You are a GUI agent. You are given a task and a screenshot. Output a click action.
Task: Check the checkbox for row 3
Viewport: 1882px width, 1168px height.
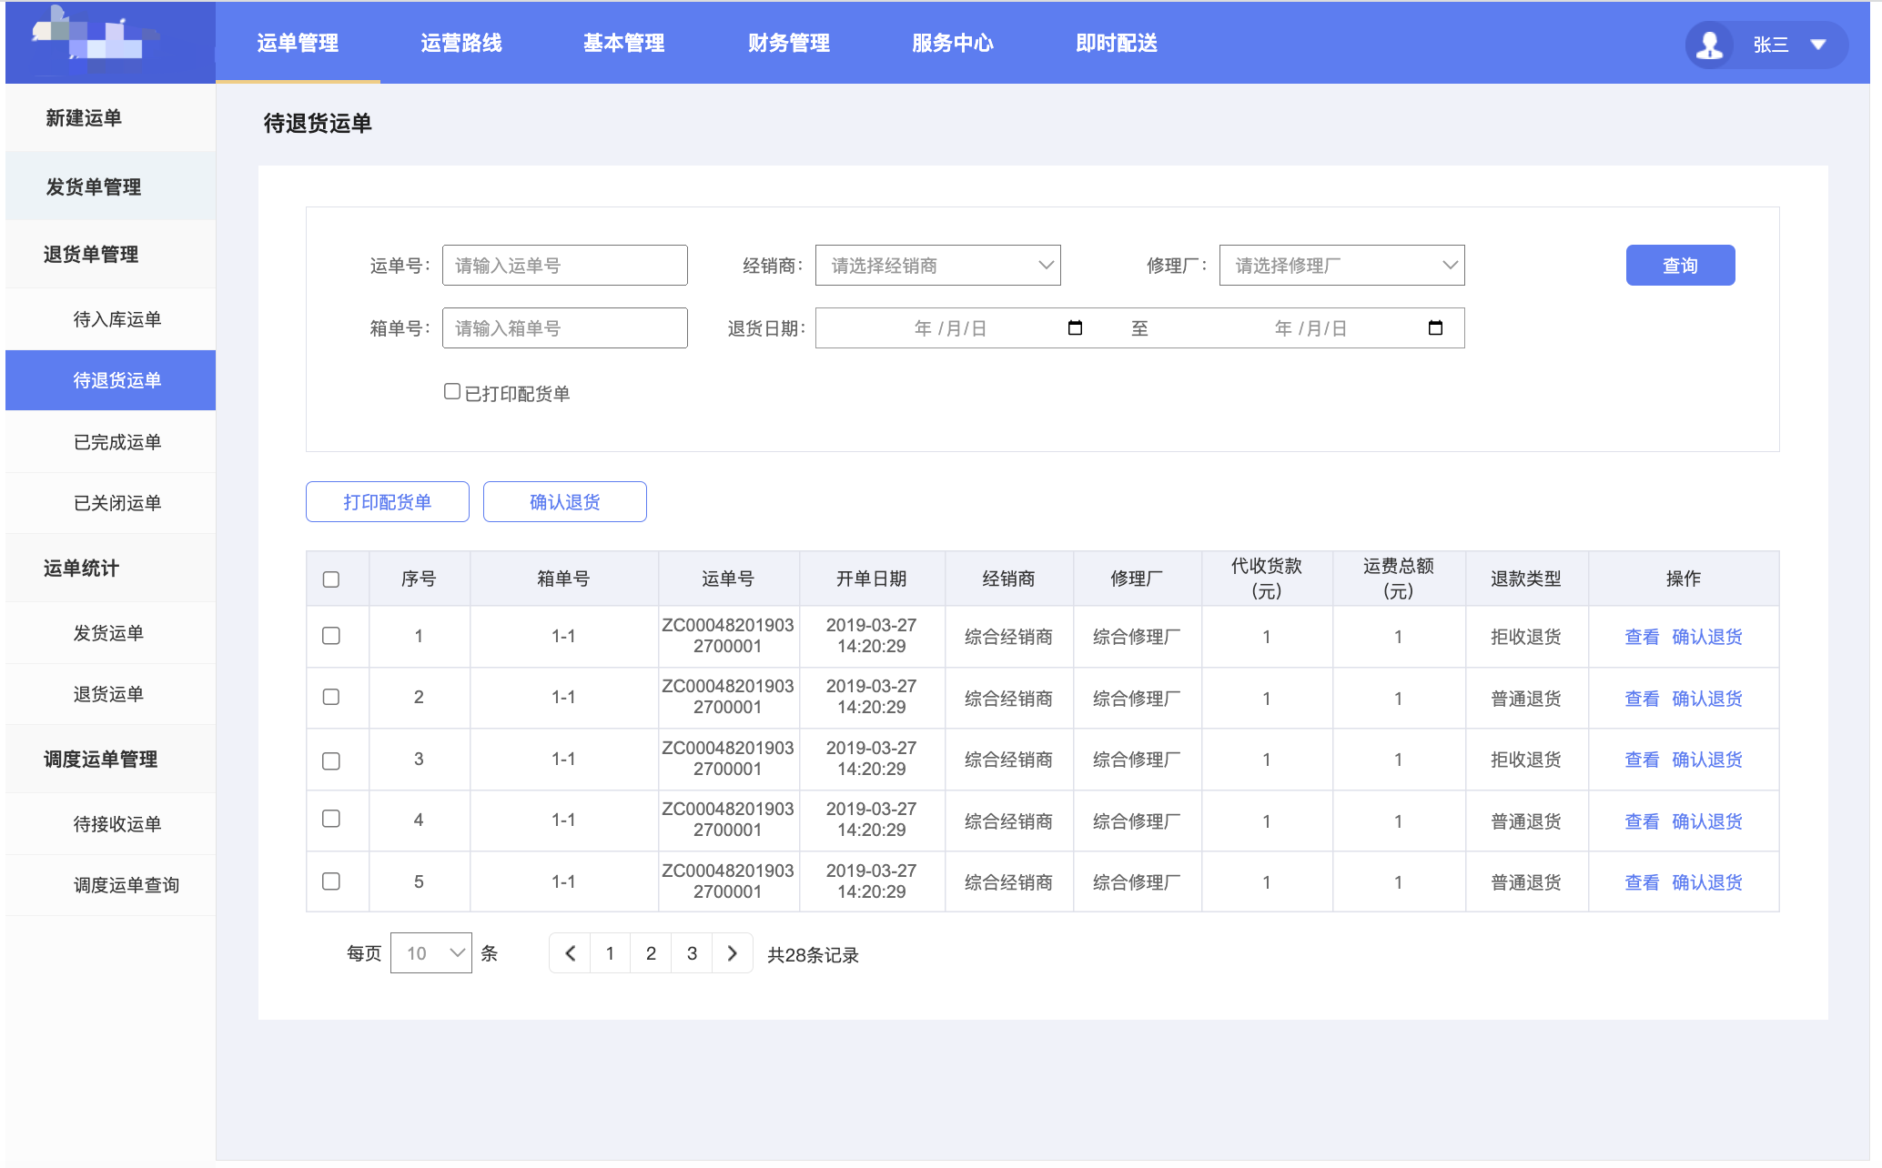(x=331, y=760)
